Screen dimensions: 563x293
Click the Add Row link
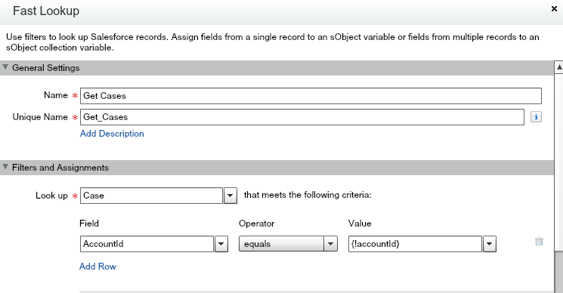pos(97,267)
